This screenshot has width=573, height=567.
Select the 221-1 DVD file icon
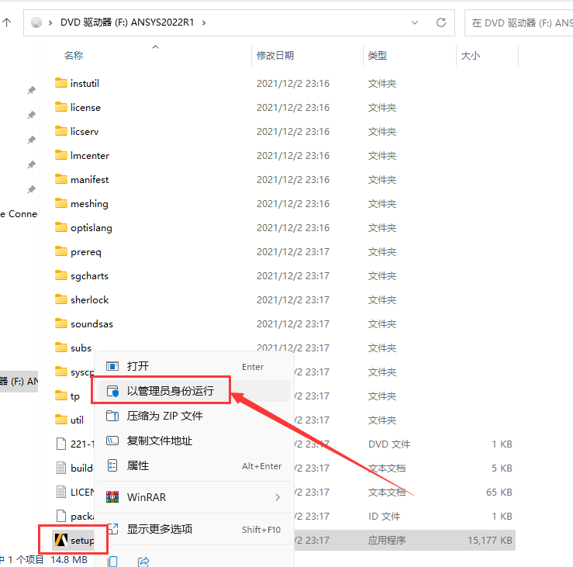point(61,444)
